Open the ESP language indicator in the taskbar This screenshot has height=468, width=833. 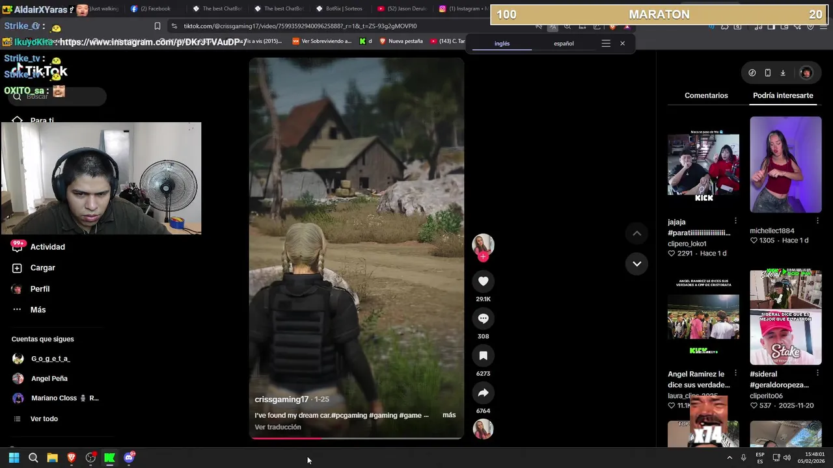coord(759,458)
